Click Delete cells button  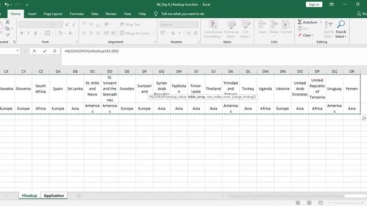(274, 29)
